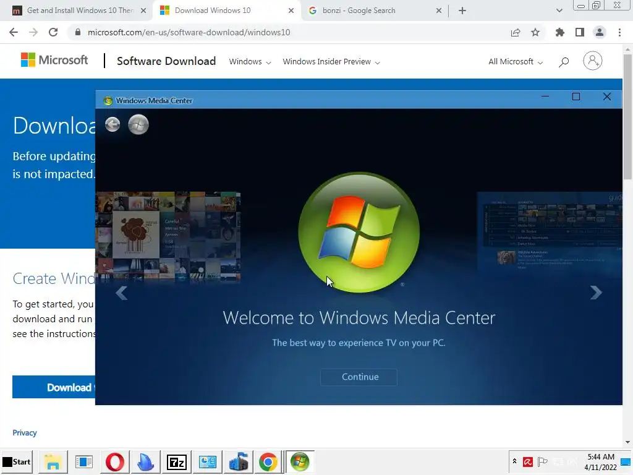Click the Windows Media Center taskbar icon
The width and height of the screenshot is (633, 475).
300,461
